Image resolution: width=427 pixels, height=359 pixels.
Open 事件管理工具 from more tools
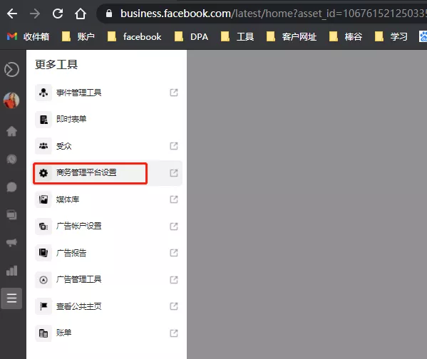pos(108,93)
